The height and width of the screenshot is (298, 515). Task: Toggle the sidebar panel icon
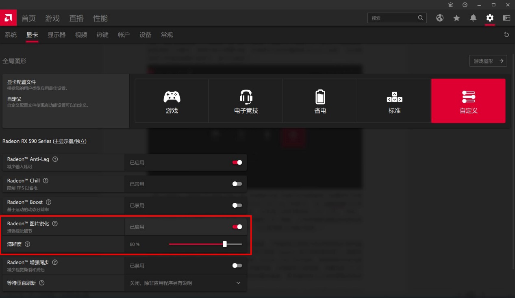[x=506, y=18]
